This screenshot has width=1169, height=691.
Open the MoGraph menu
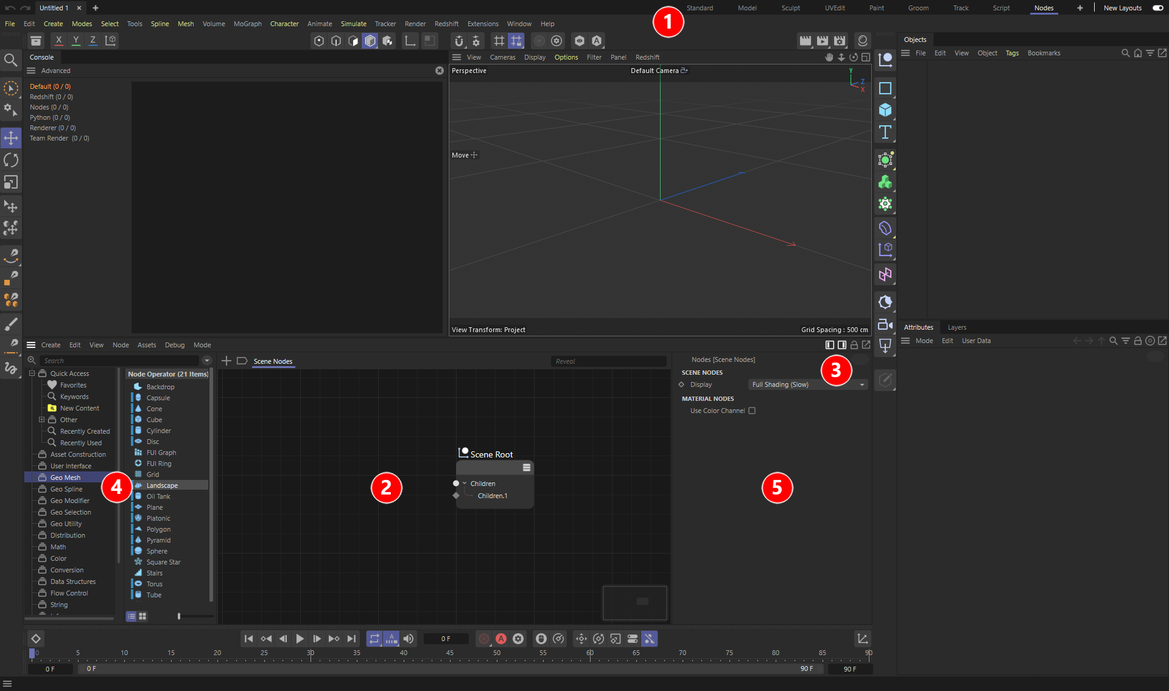coord(247,24)
